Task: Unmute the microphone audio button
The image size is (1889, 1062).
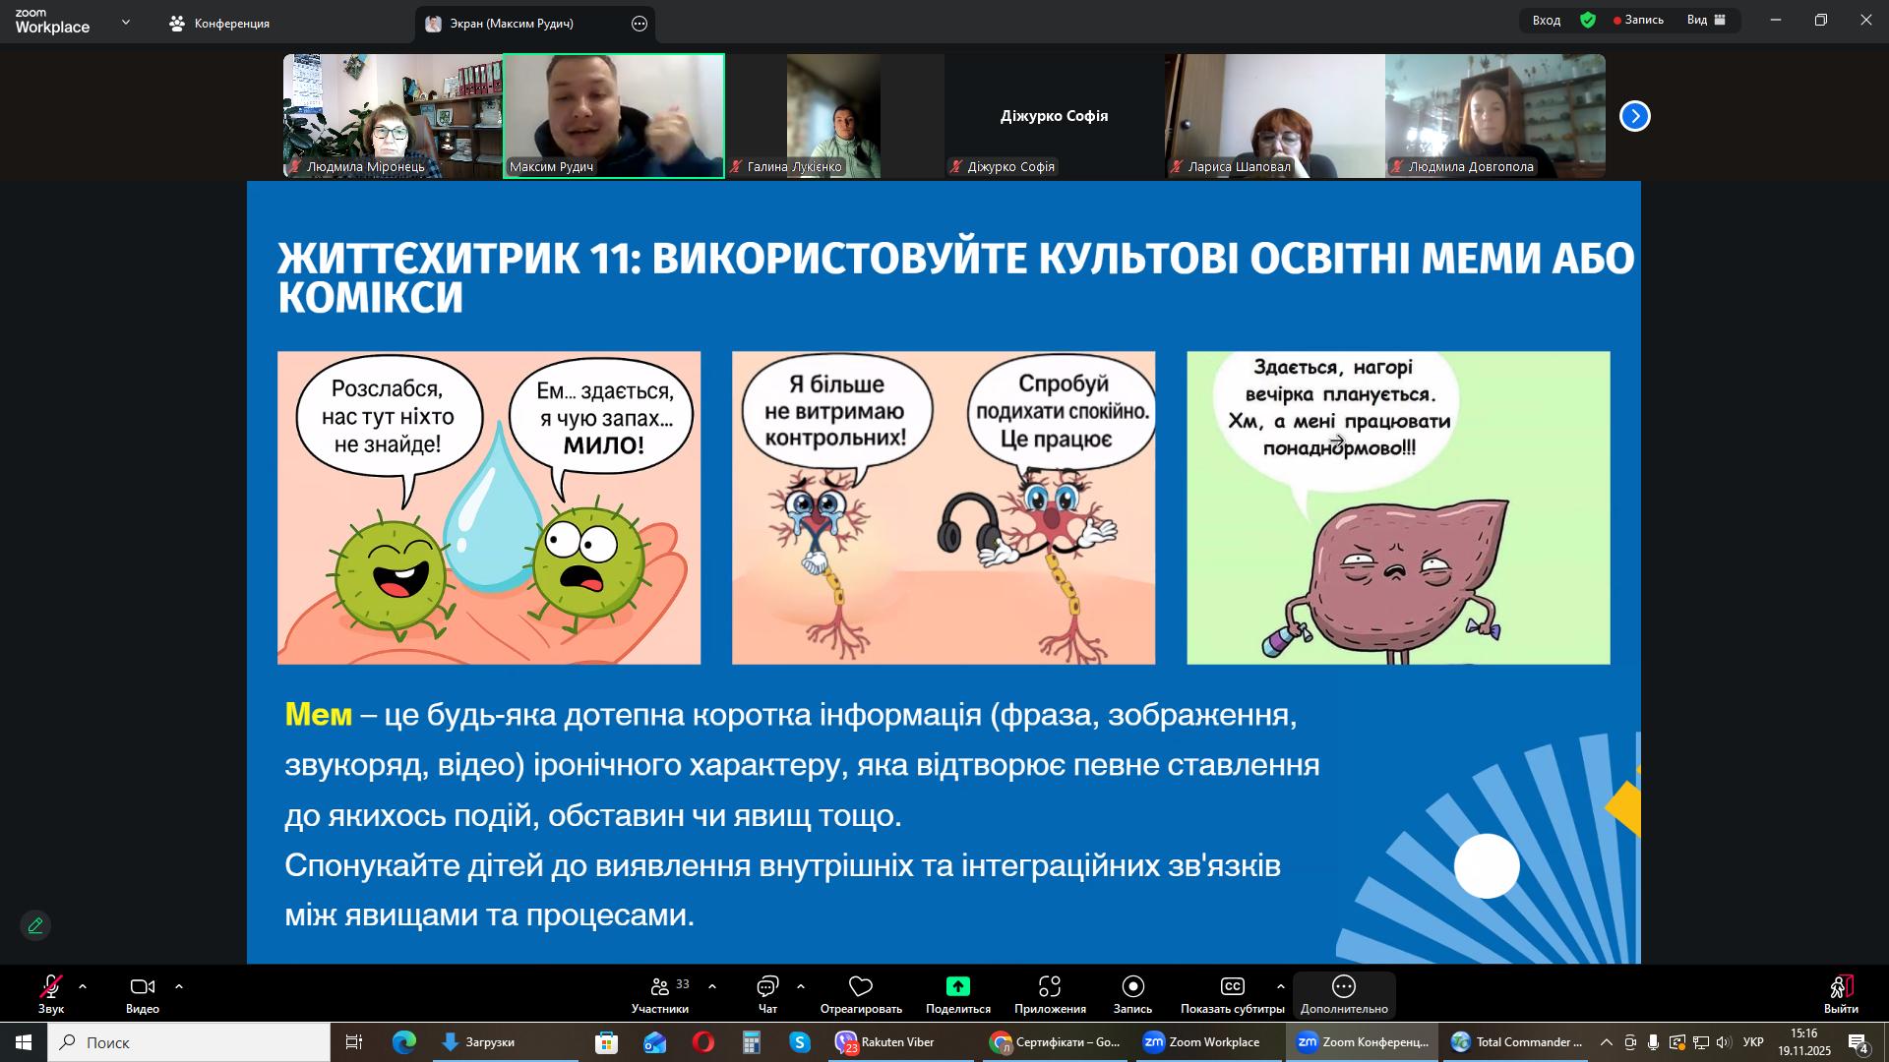Action: tap(50, 986)
